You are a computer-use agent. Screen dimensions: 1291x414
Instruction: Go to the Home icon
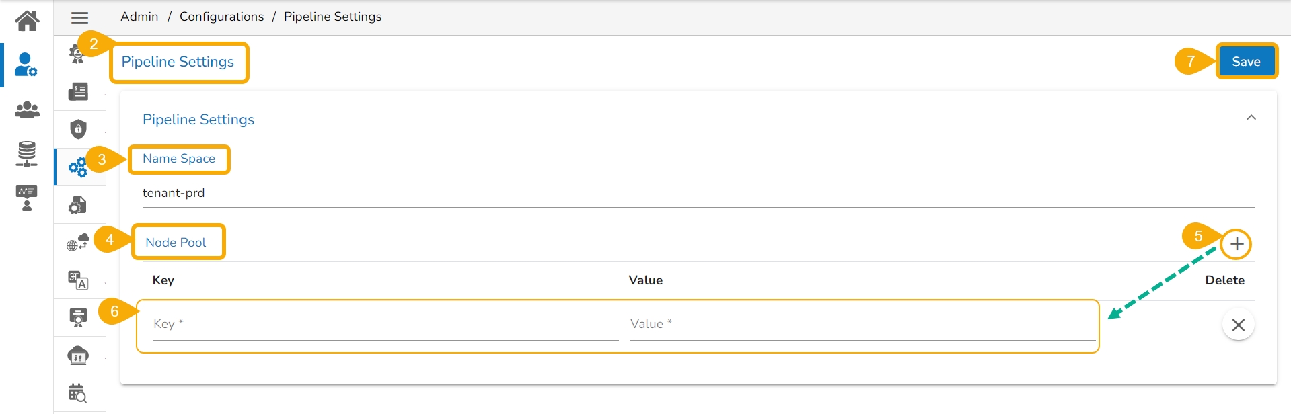27,21
